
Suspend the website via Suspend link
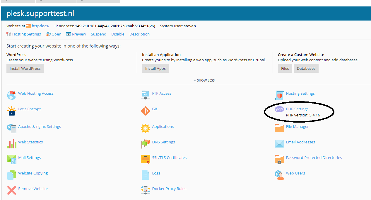pyautogui.click(x=98, y=34)
